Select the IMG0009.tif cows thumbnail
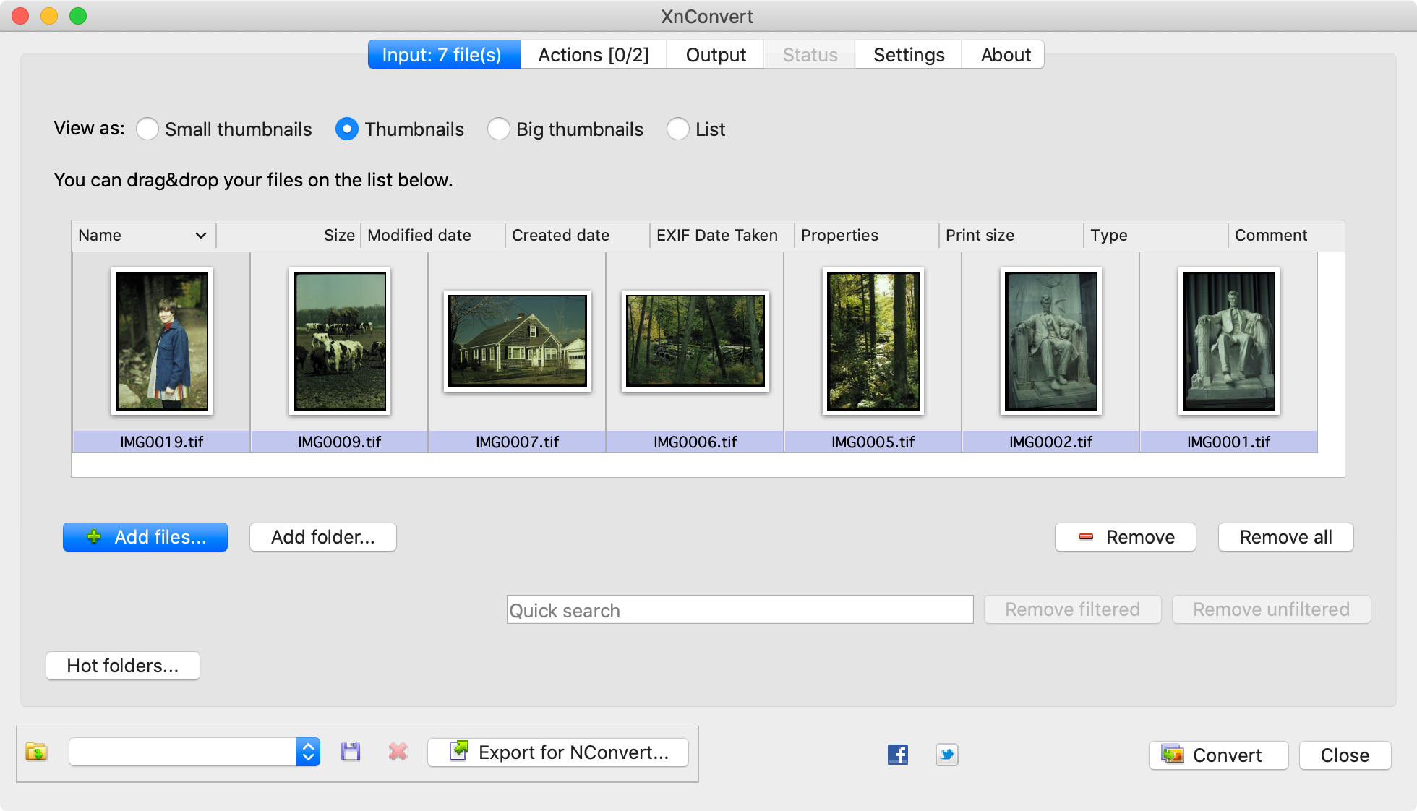This screenshot has width=1417, height=811. 340,341
